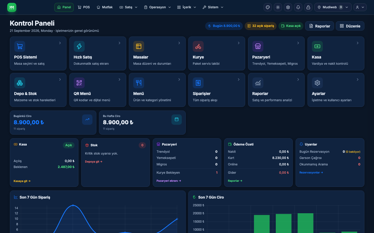Click the Okunmamış Arama row label
Viewport: 374px width, 233px height.
[313, 164]
